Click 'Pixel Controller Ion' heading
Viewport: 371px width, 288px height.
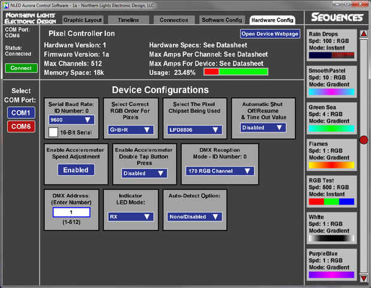tap(81, 34)
